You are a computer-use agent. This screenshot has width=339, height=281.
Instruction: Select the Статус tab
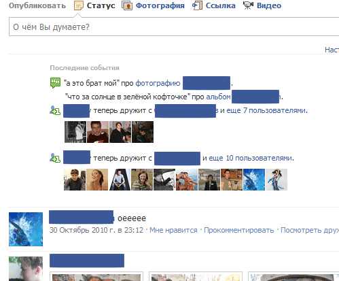101,5
